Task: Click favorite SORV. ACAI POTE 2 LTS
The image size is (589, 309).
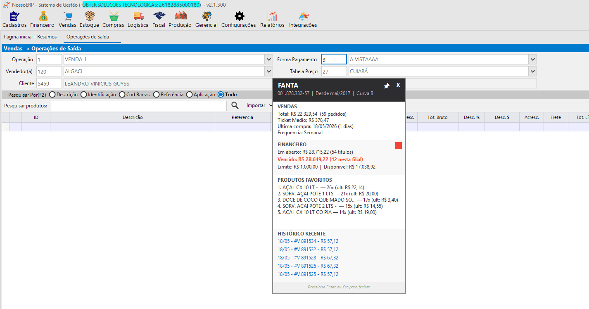Action: click(x=330, y=206)
